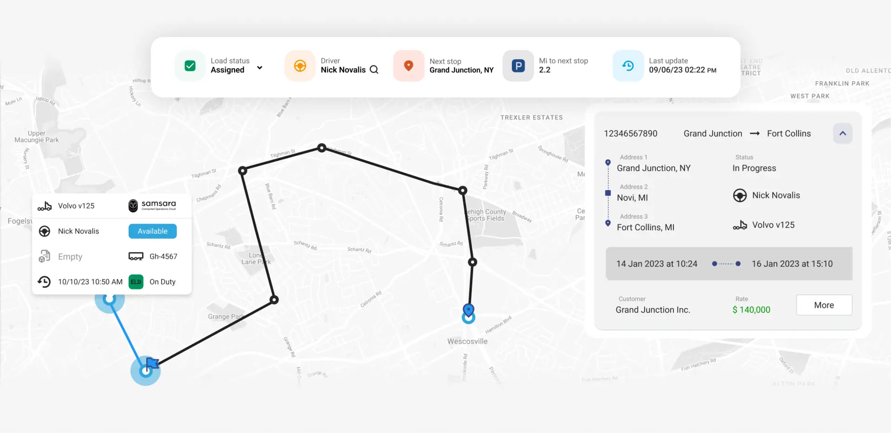Select Address 2 Novi, MI stop
The width and height of the screenshot is (891, 433).
click(x=632, y=197)
